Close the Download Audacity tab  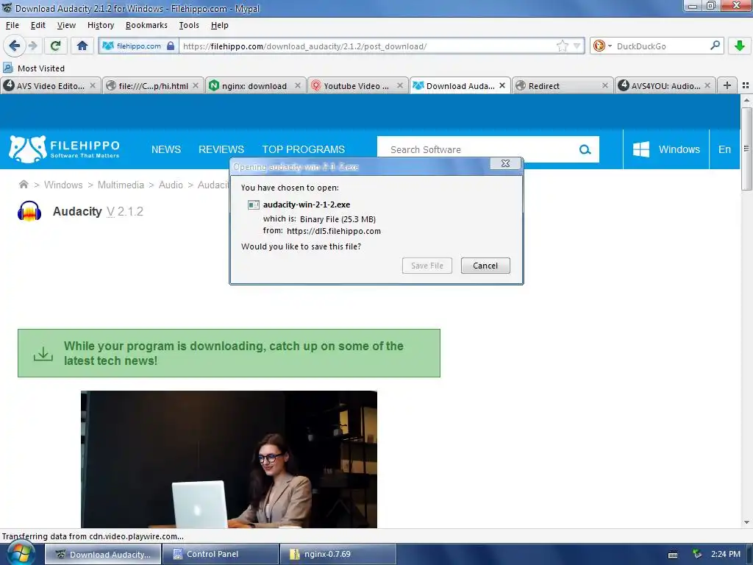point(502,85)
